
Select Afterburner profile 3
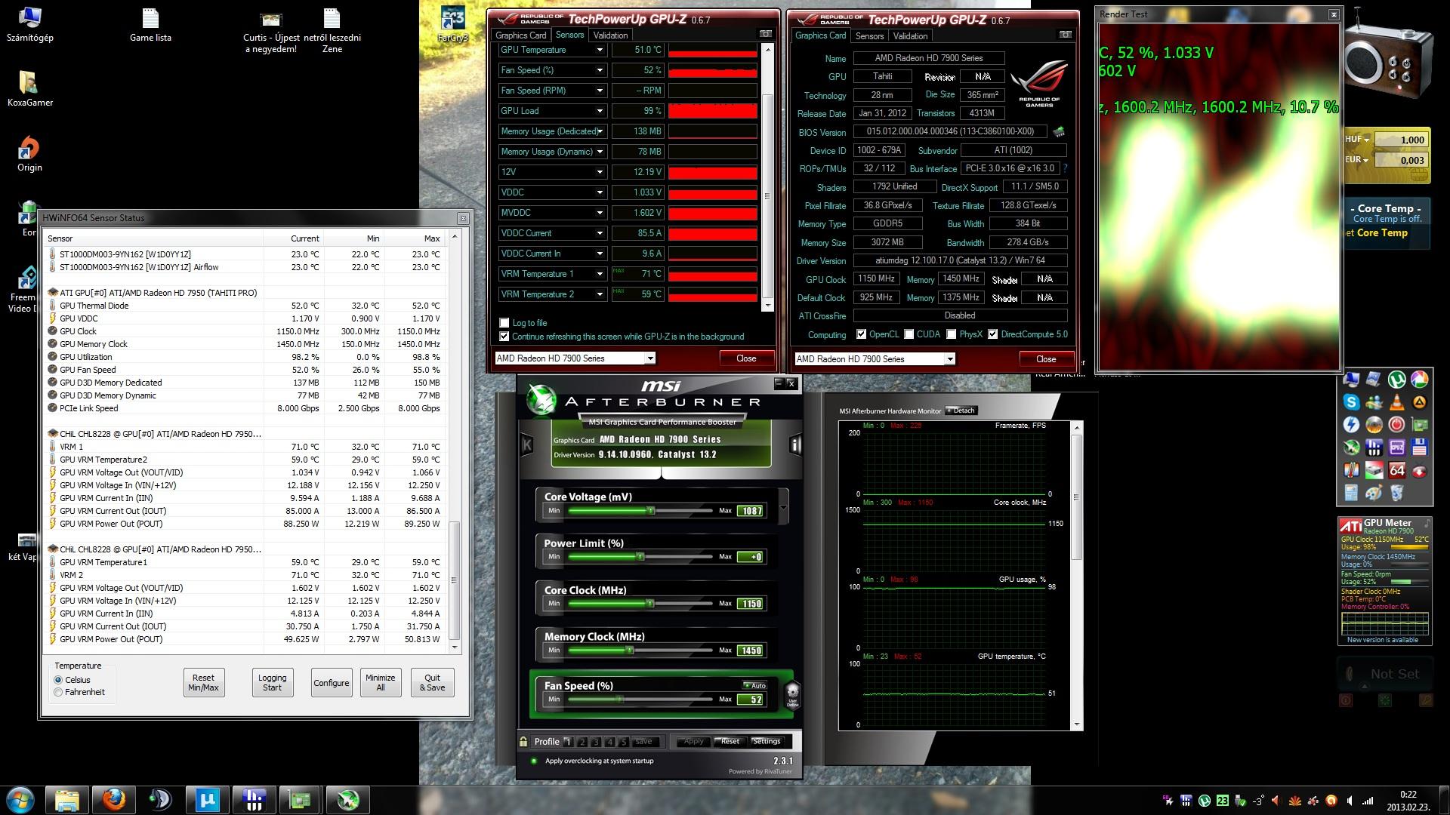(x=596, y=742)
